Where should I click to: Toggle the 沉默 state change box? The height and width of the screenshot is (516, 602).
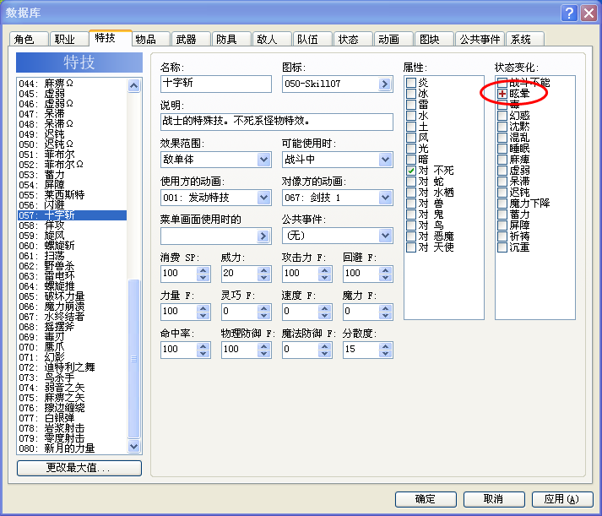502,127
